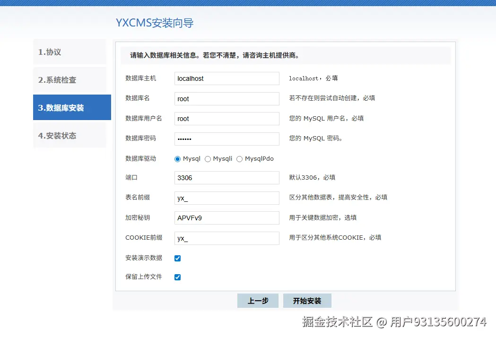Uncheck the 安装演示数据 checkbox

coord(177,258)
